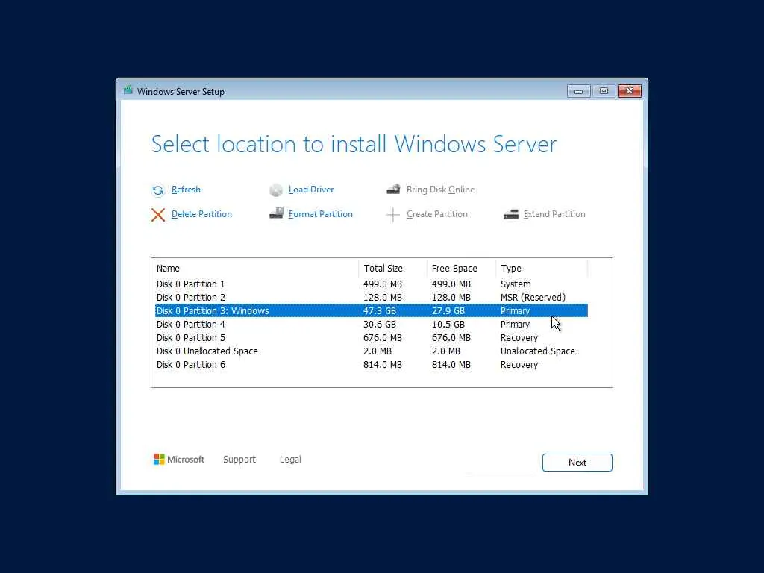Close the Windows Server Setup window

pos(630,91)
